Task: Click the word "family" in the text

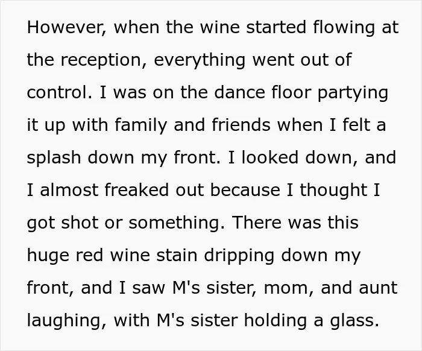Action: (140, 125)
